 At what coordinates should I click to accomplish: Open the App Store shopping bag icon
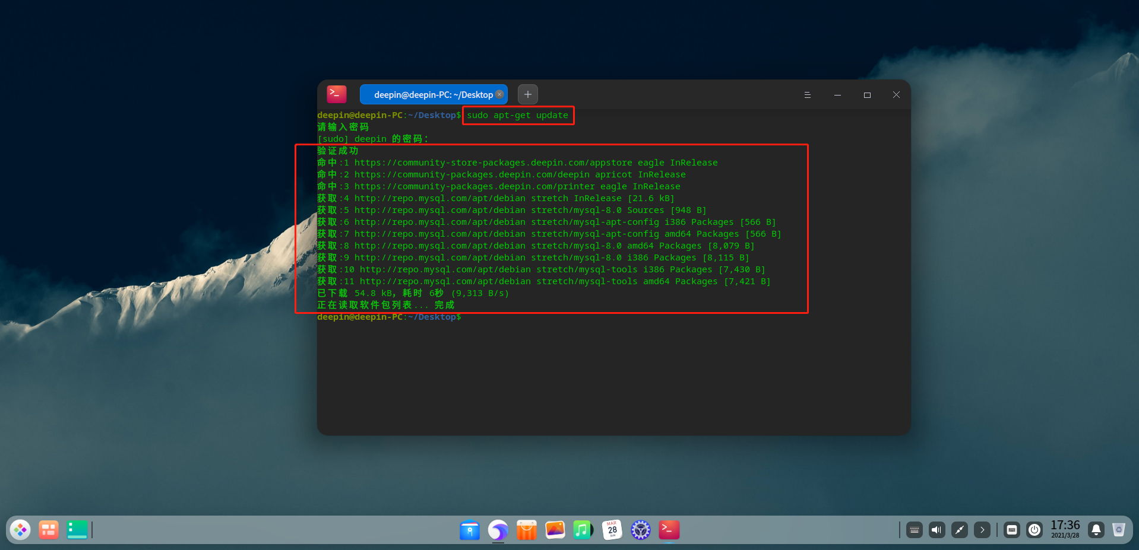pyautogui.click(x=527, y=530)
